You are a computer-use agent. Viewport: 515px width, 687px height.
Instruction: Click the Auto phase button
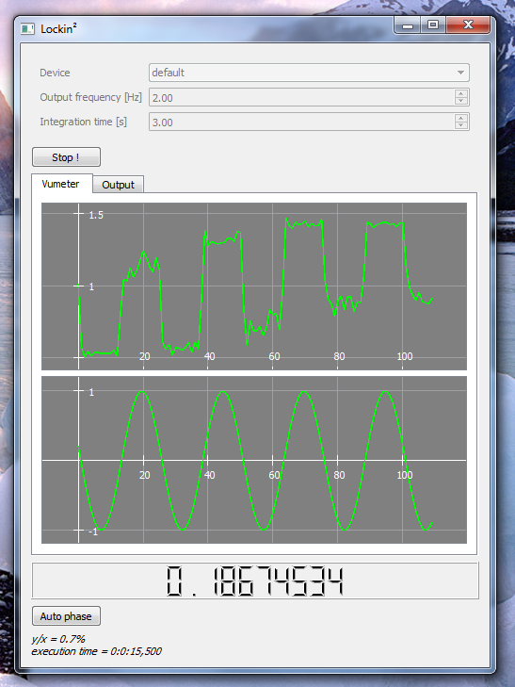pyautogui.click(x=66, y=616)
